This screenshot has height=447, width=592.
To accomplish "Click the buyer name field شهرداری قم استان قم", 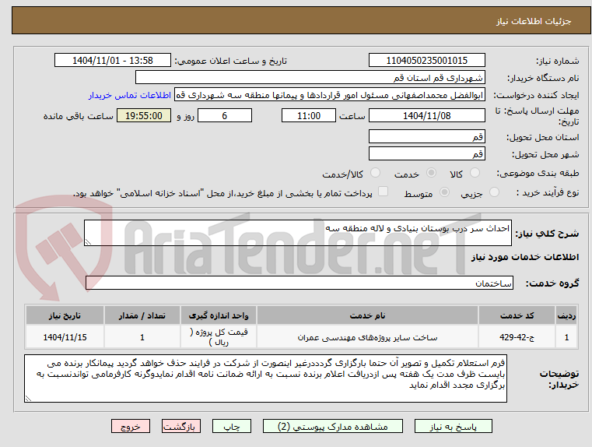I will point(310,77).
